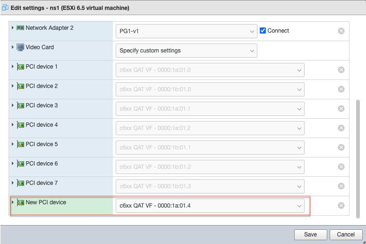Select the New PCI device label
Viewport: 366px width, 244px height.
pos(46,202)
